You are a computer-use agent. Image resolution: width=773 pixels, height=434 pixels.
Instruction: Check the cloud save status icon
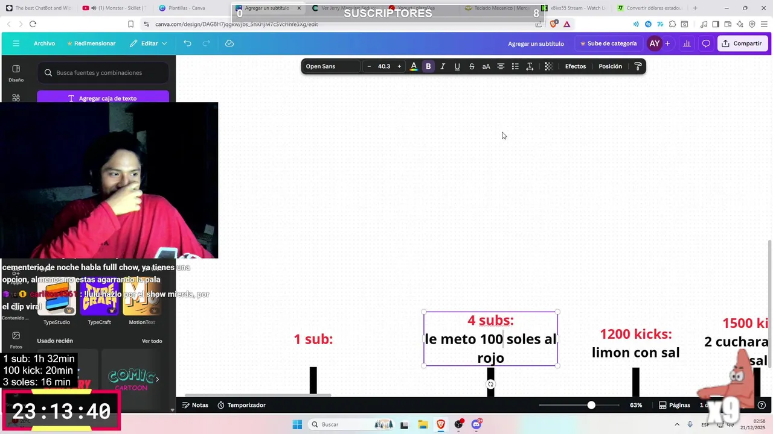(229, 43)
